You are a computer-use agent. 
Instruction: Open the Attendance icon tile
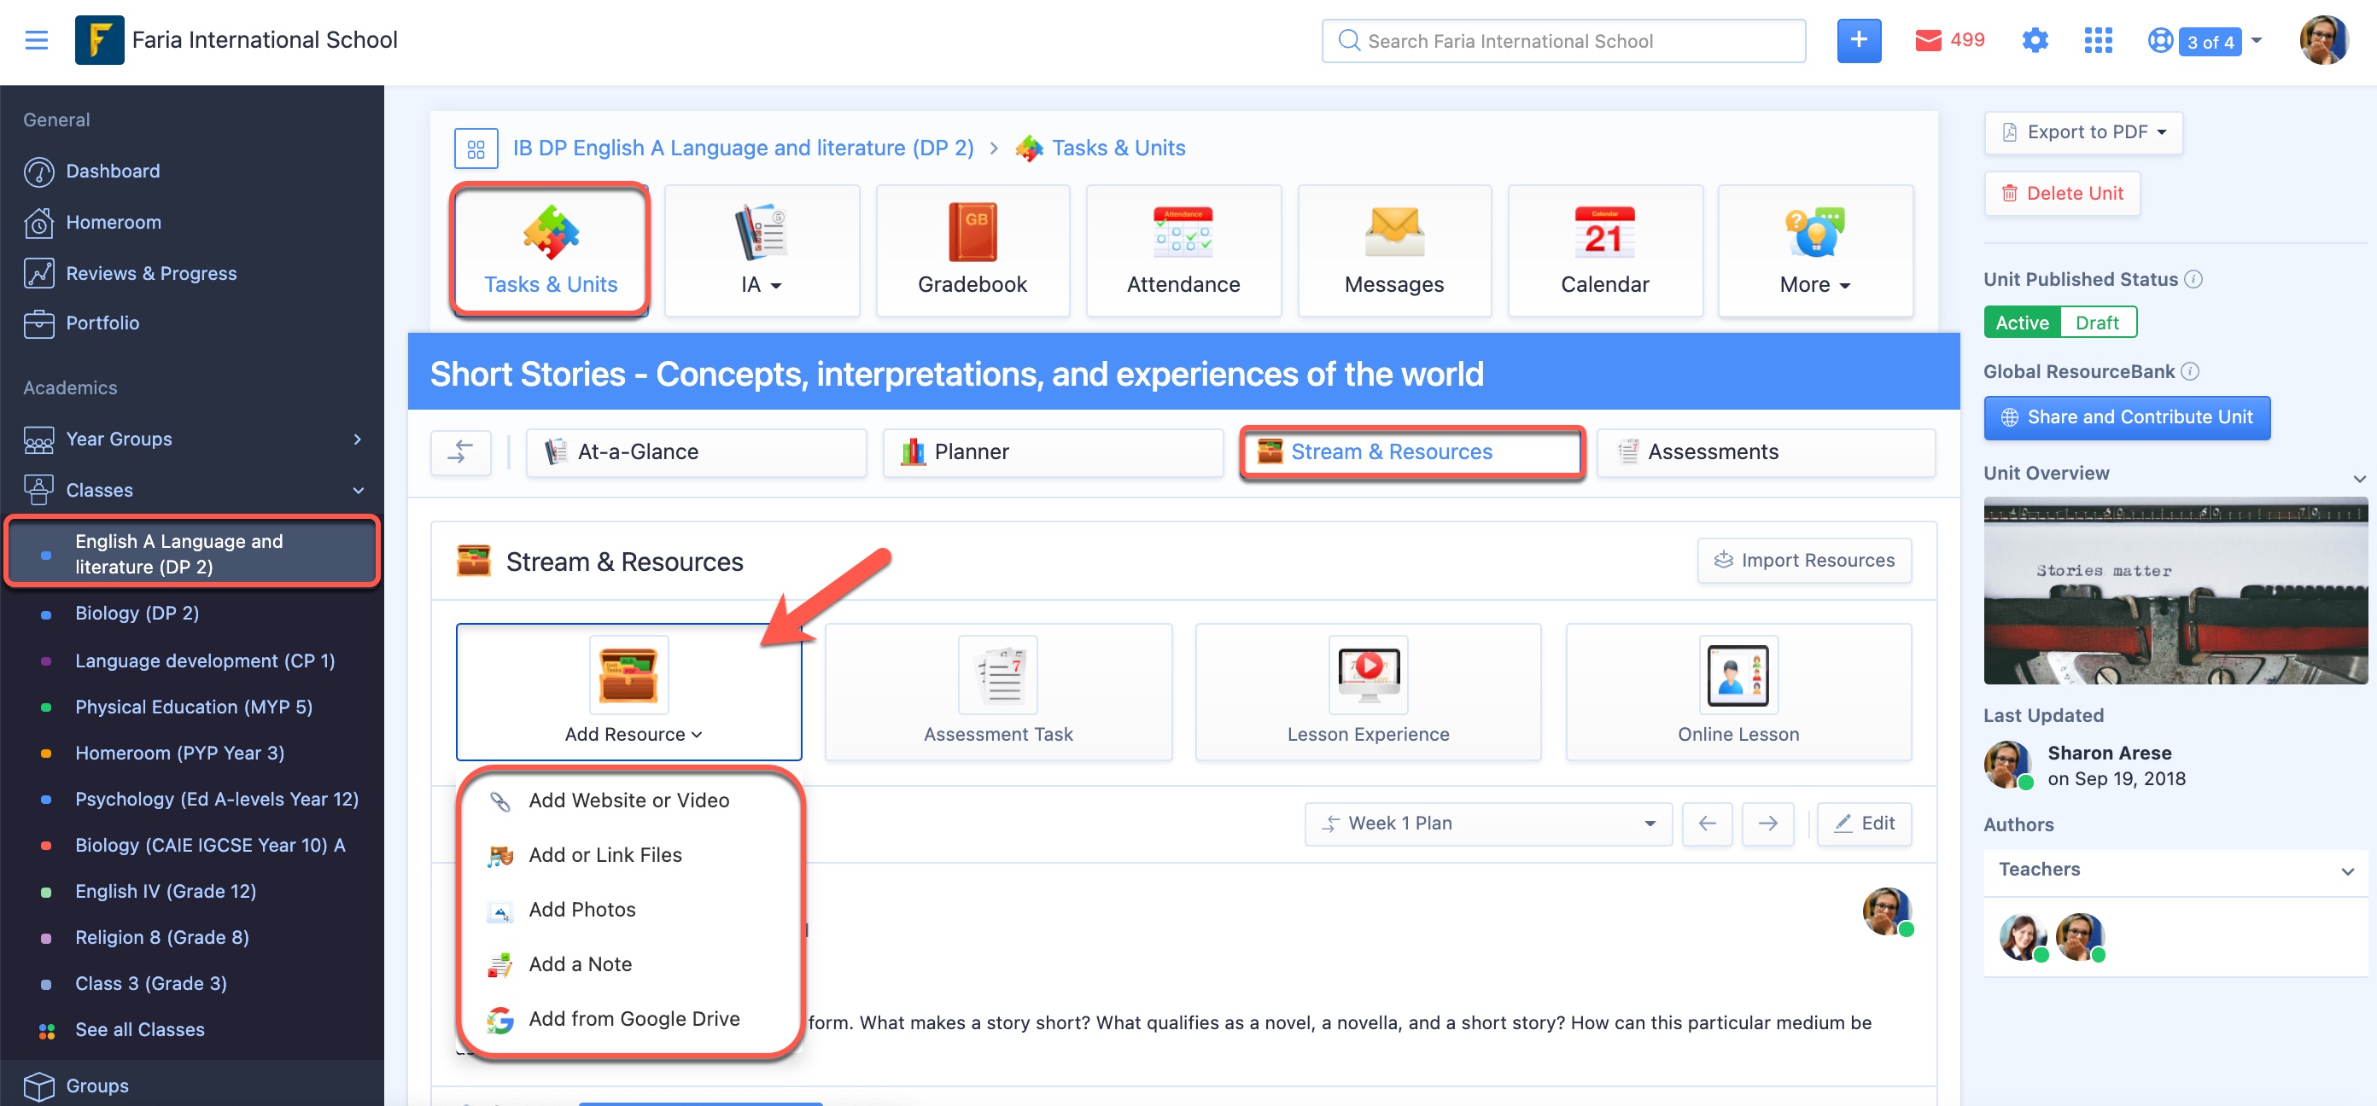[x=1183, y=250]
